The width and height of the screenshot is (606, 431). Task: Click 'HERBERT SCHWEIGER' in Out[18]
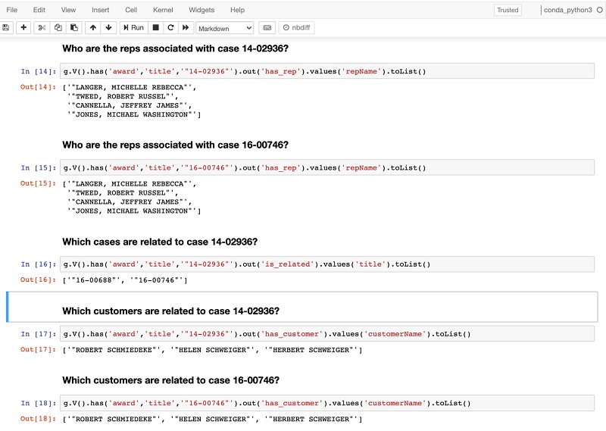click(x=311, y=420)
